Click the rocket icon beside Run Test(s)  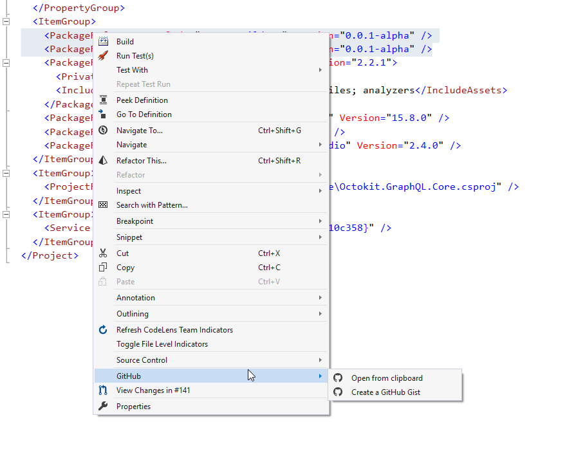click(x=103, y=55)
